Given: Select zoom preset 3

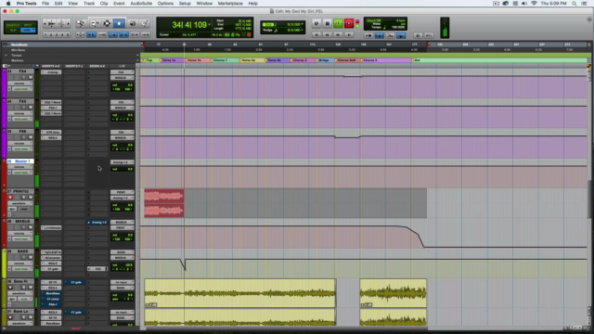Looking at the screenshot, I should pyautogui.click(x=57, y=35).
